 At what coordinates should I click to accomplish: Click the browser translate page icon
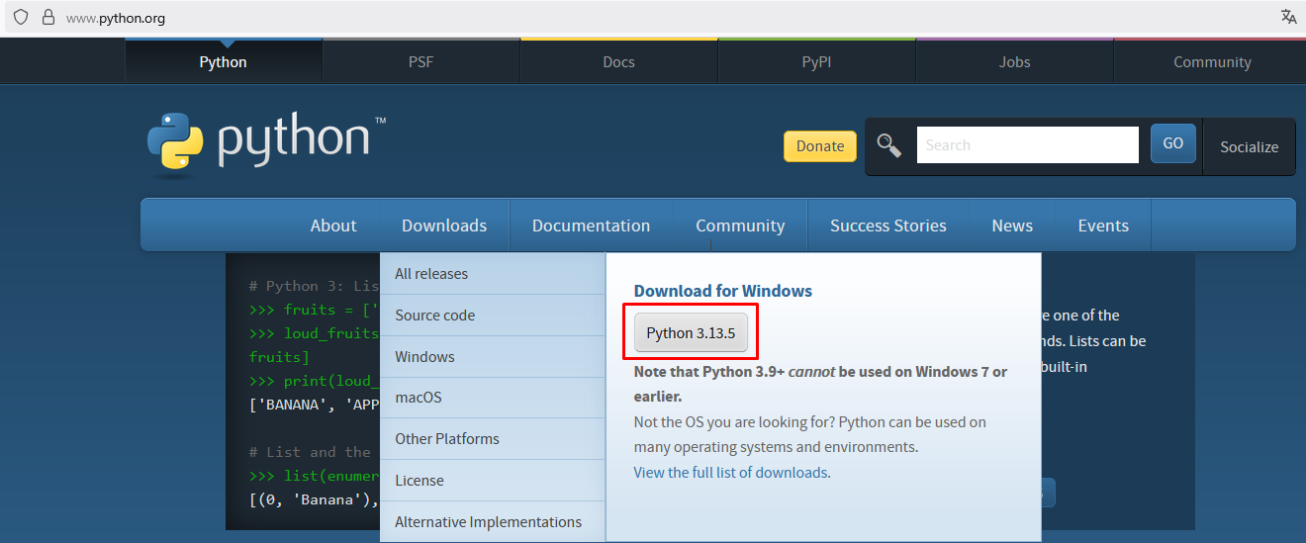pos(1288,17)
